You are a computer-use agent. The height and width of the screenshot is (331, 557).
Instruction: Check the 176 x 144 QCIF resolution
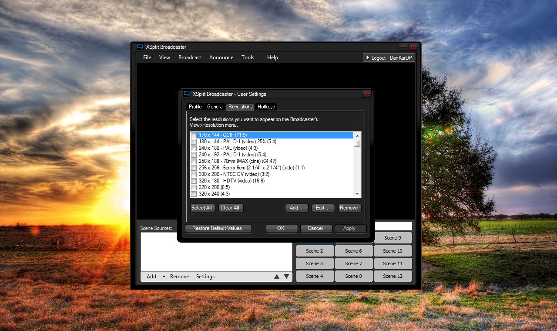pos(194,135)
